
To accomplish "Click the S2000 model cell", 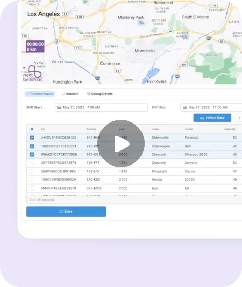I will [190, 180].
